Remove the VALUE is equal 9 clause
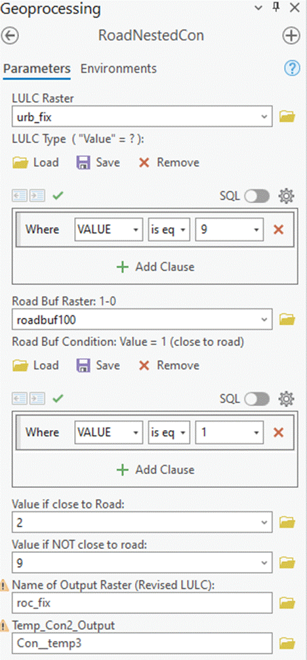 pos(278,229)
